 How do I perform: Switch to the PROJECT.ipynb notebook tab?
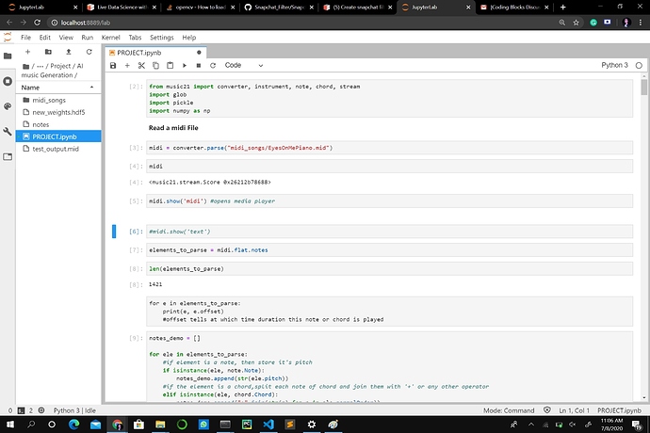[x=141, y=52]
